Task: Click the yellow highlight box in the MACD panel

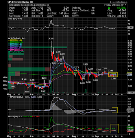Action: [115, 110]
